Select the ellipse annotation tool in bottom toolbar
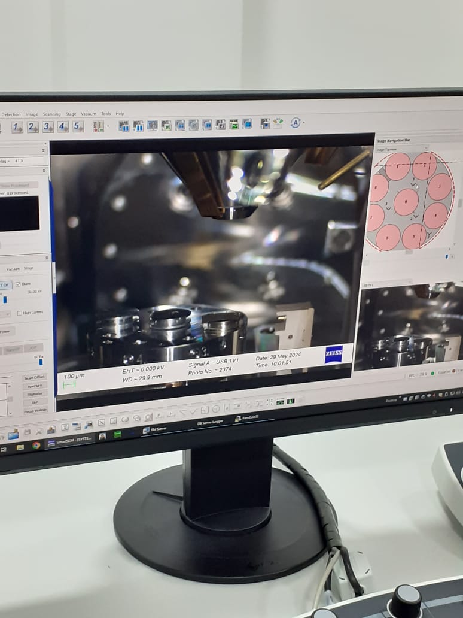The image size is (463, 618). tap(125, 420)
